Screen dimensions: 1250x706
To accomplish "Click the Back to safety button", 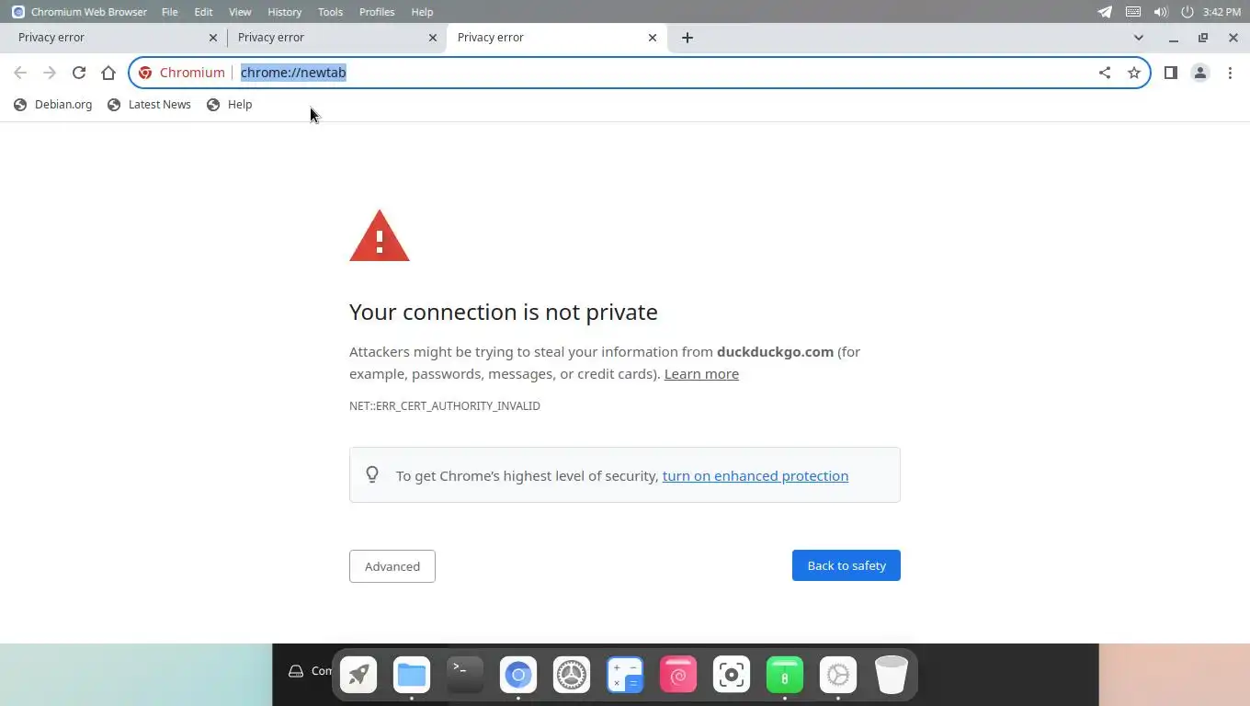I will 847,565.
